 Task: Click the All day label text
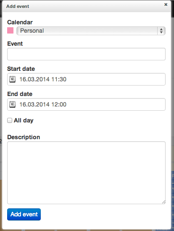click(x=24, y=120)
